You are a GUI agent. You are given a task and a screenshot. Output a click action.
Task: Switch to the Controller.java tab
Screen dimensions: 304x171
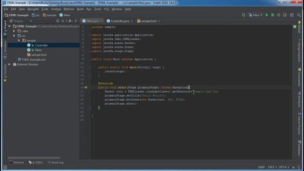(x=120, y=21)
